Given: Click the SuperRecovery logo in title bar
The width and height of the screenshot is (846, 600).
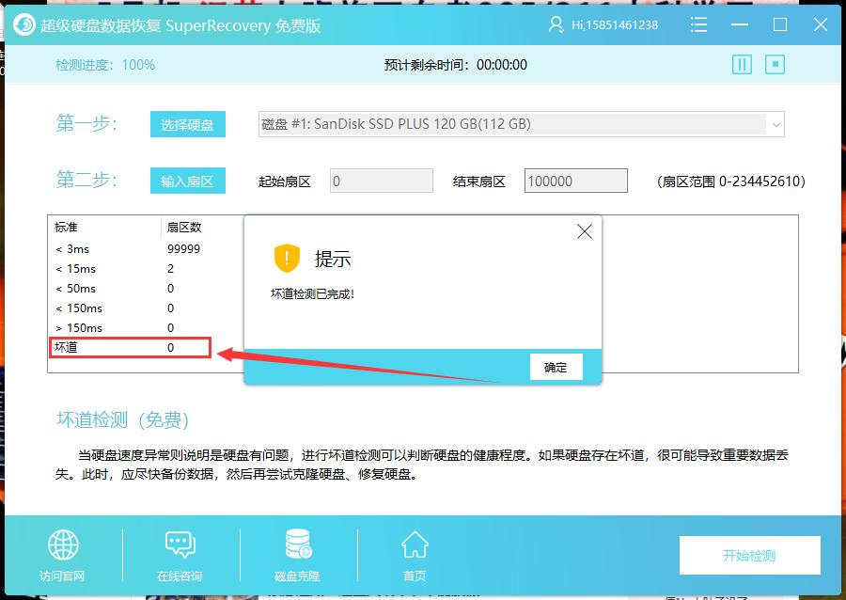Looking at the screenshot, I should 24,24.
